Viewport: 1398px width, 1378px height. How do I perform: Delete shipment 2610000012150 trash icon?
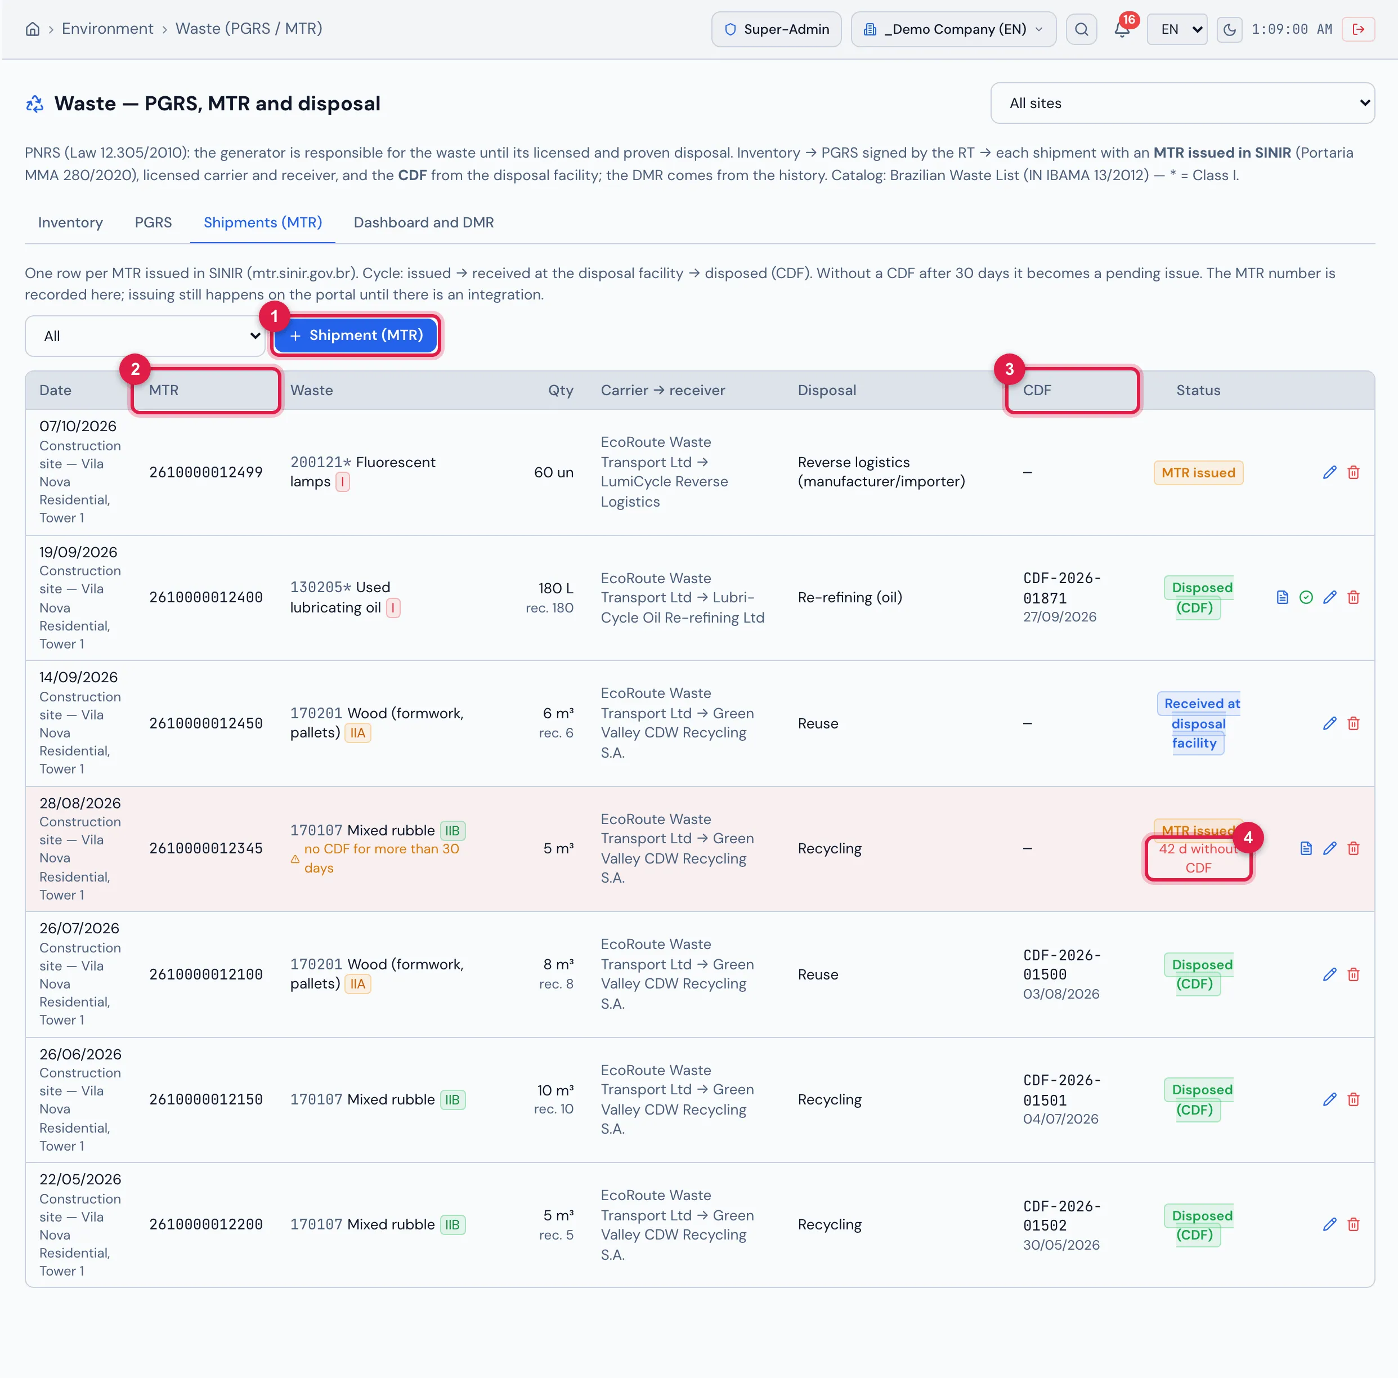(1353, 1100)
